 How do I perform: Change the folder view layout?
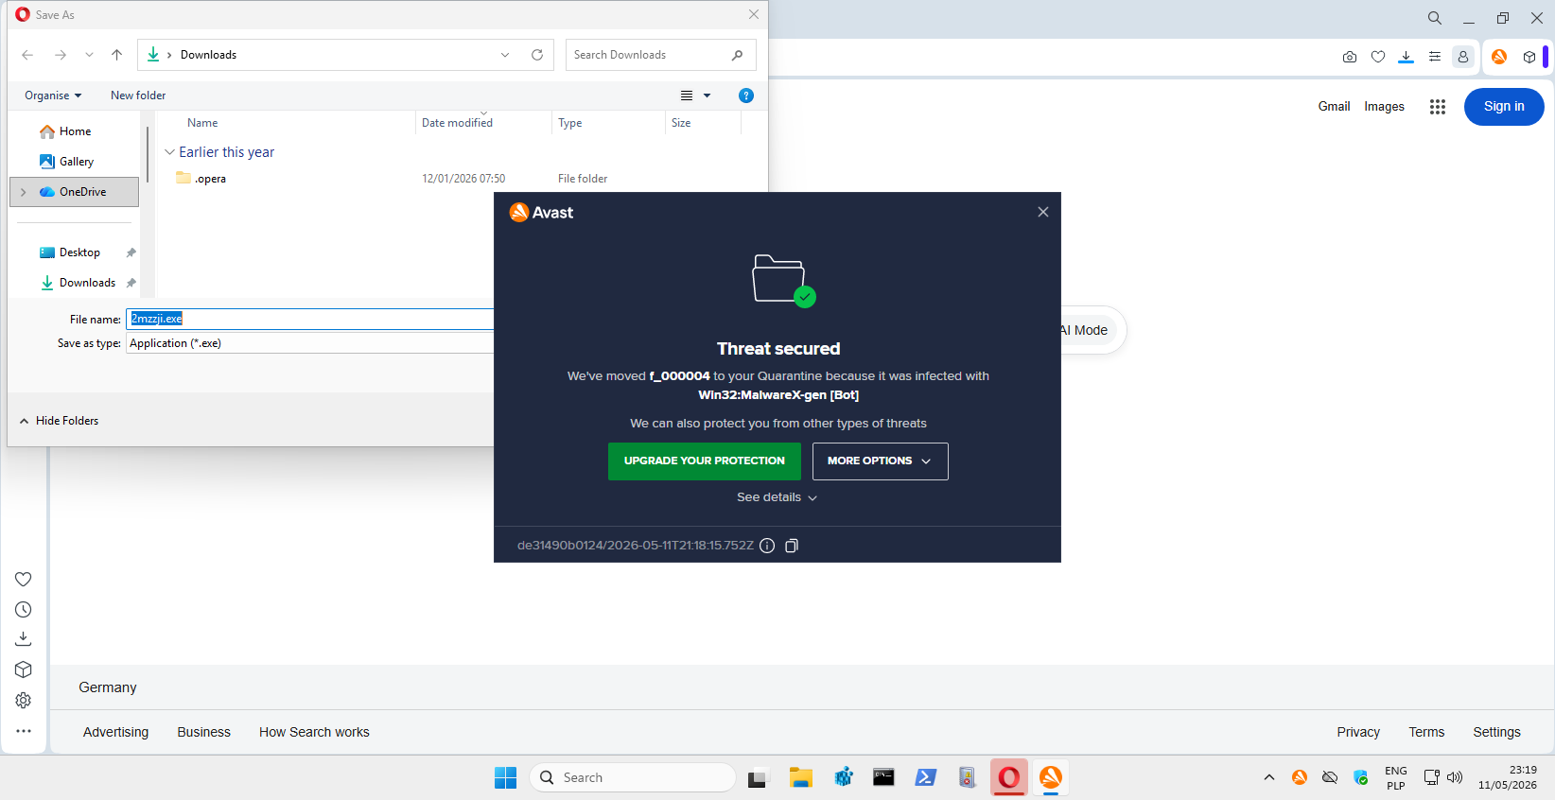click(x=687, y=96)
